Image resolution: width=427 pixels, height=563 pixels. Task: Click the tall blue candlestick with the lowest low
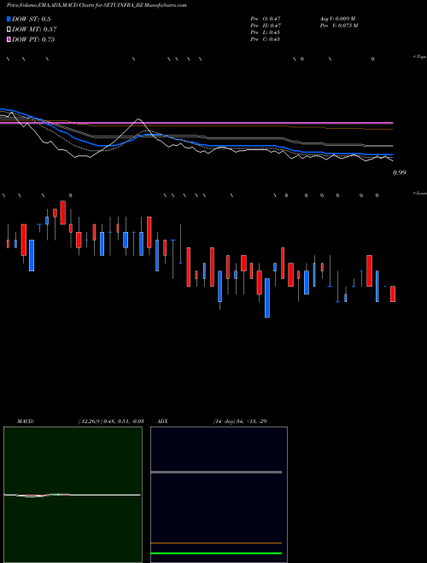point(267,298)
